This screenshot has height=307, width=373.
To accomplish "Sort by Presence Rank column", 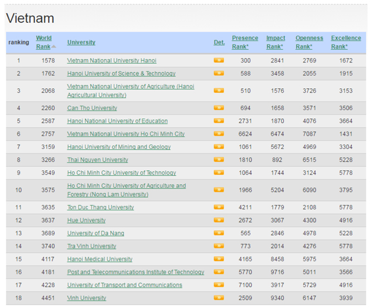I will (x=245, y=42).
